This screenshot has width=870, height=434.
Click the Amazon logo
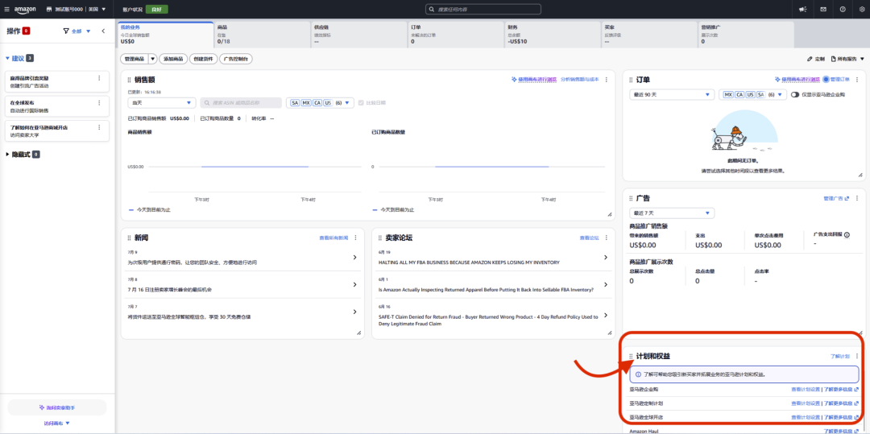[x=25, y=10]
